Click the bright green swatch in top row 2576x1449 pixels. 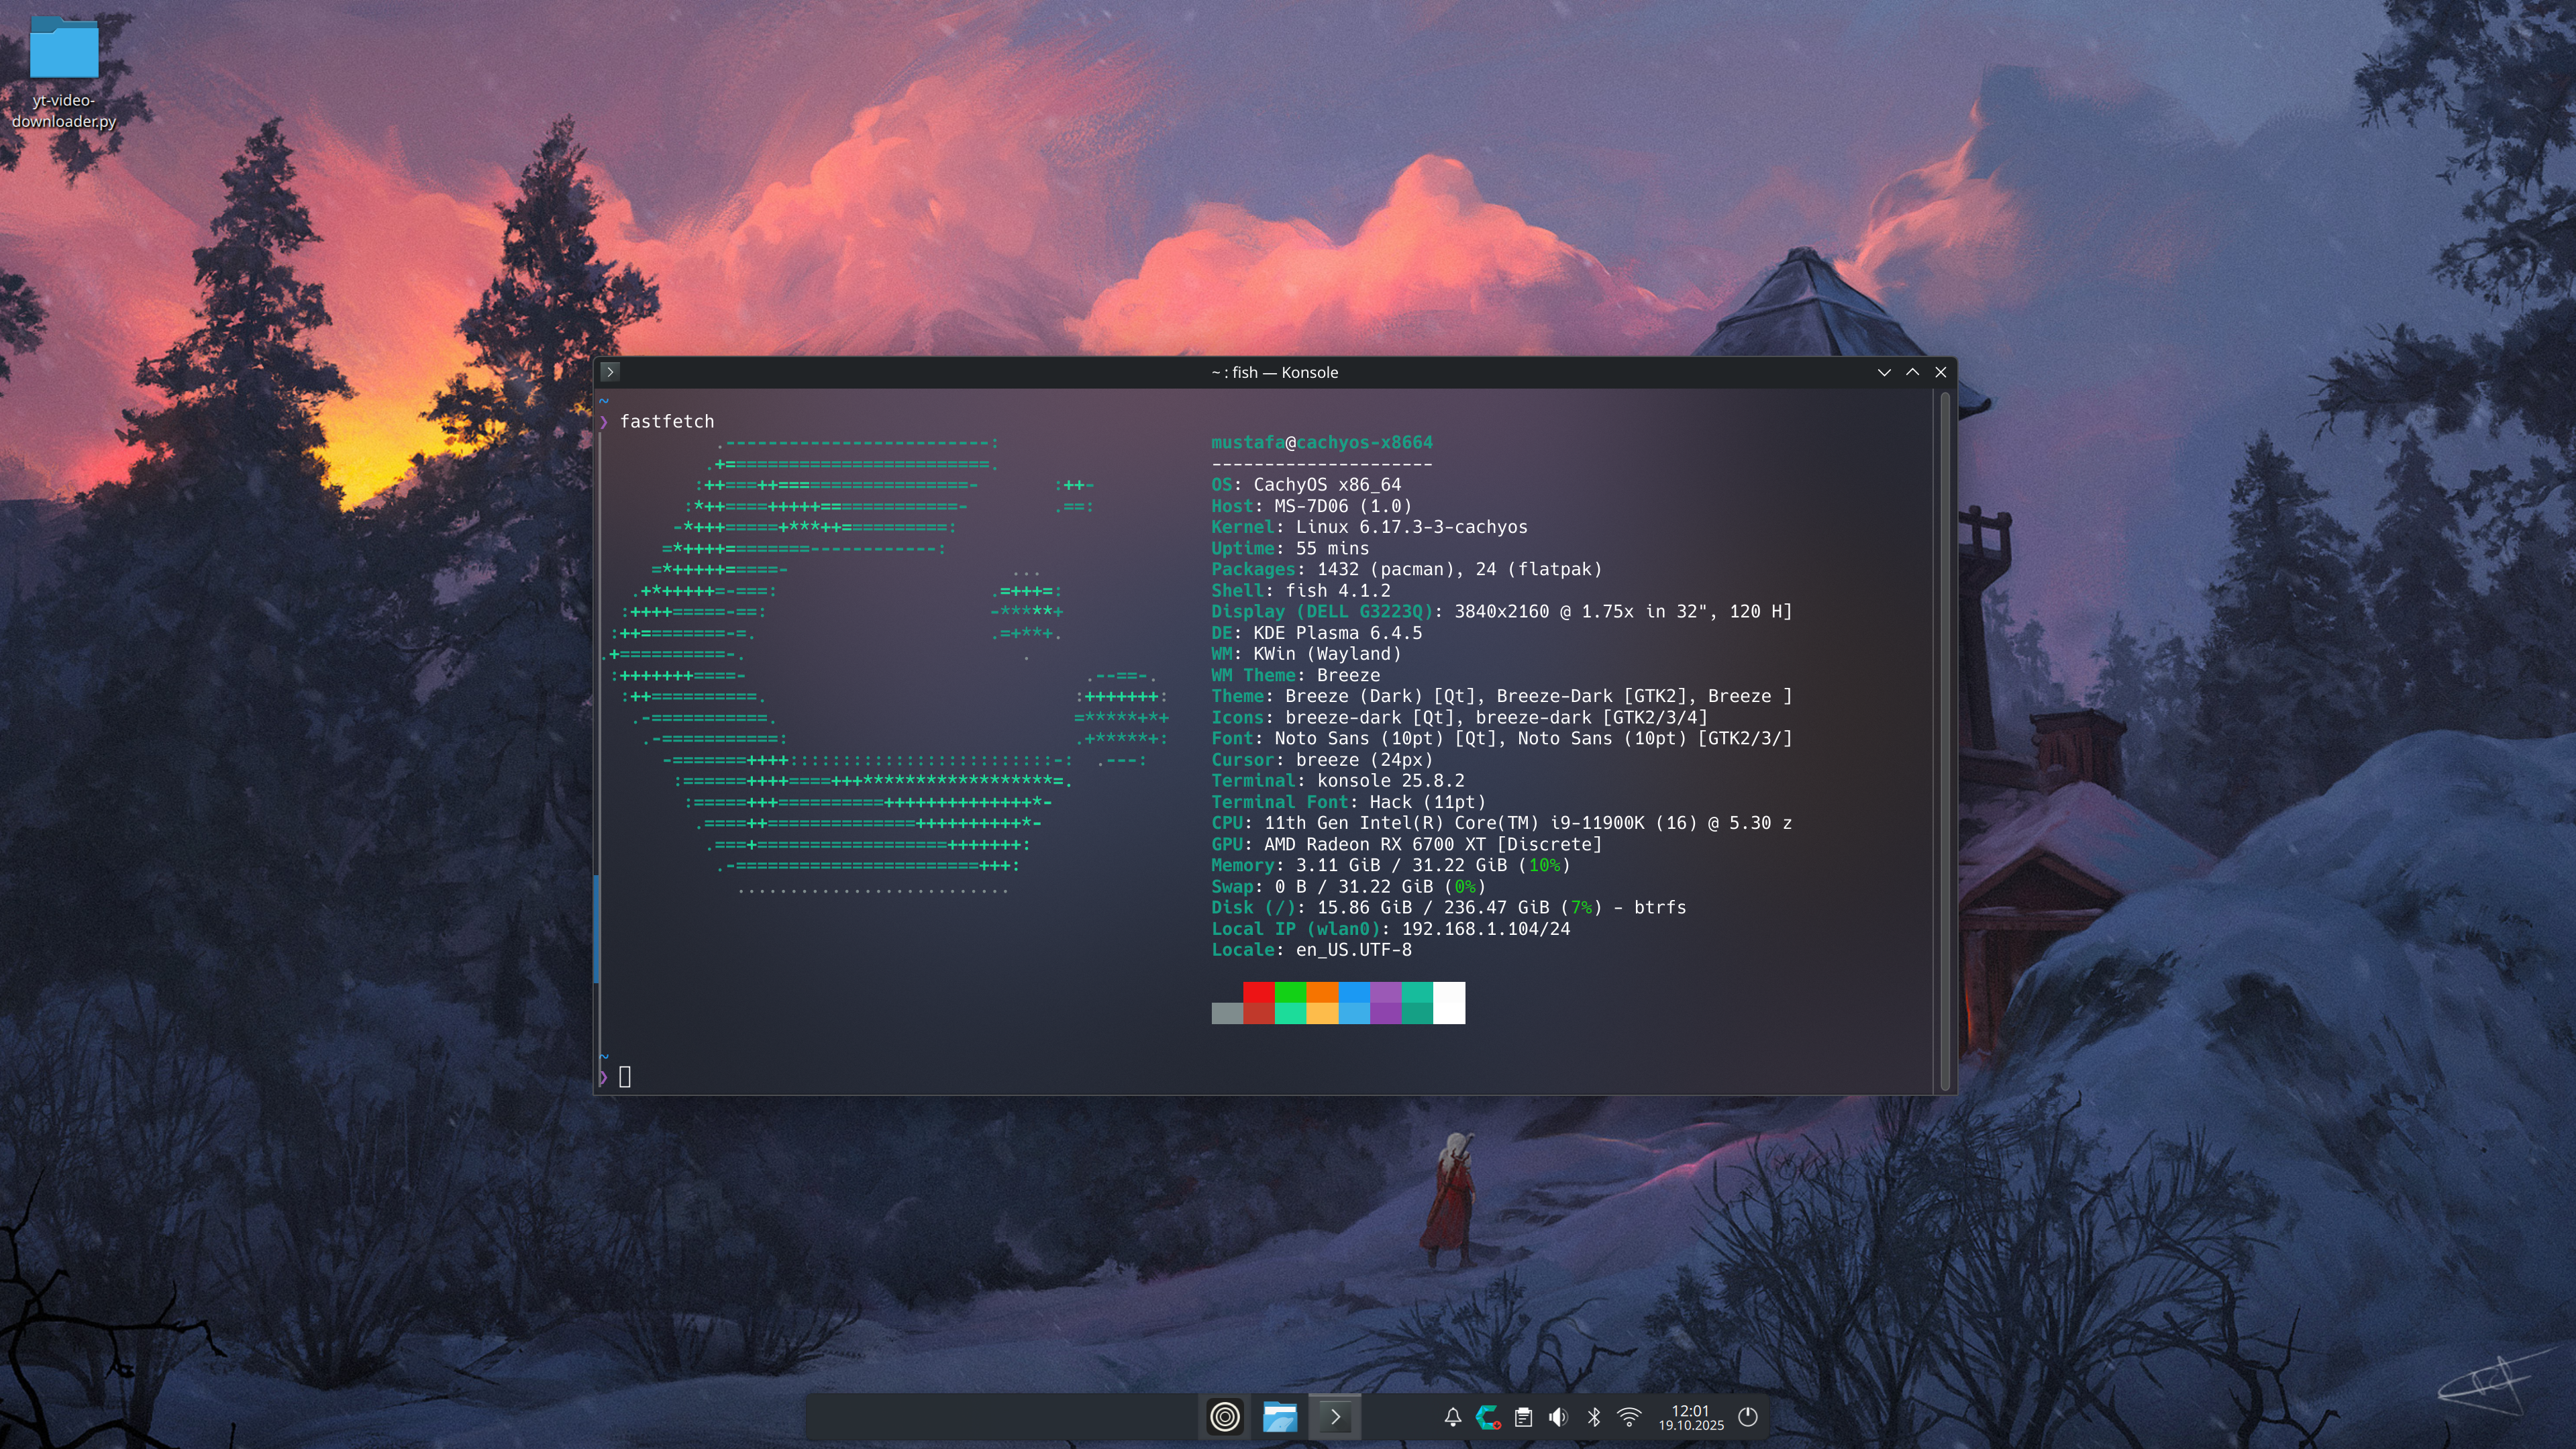[x=1290, y=992]
